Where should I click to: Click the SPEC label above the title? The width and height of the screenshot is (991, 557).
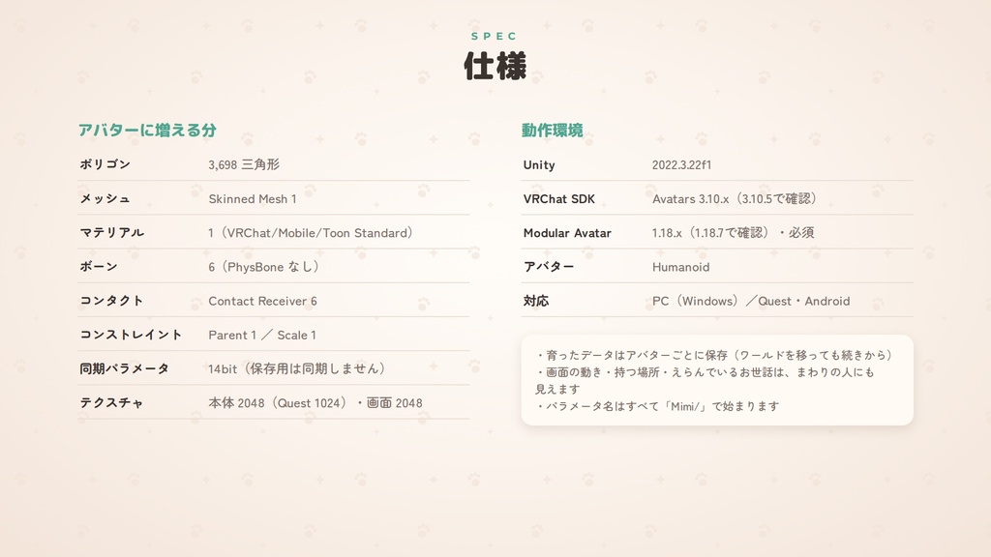click(495, 36)
